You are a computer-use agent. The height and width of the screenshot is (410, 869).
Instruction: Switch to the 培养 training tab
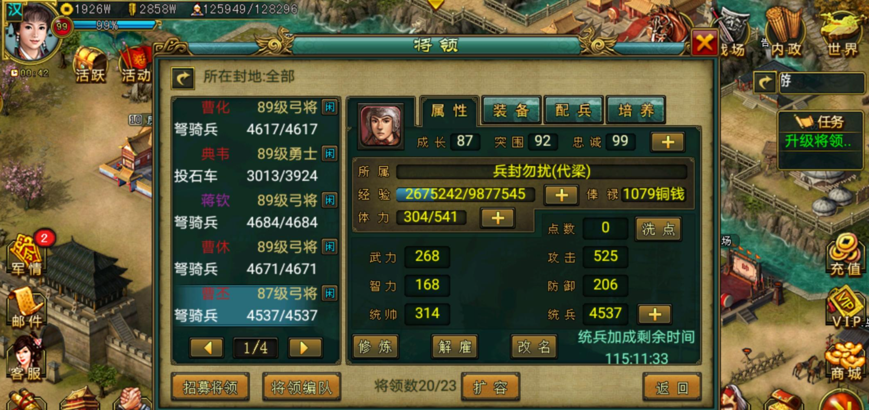click(x=636, y=110)
